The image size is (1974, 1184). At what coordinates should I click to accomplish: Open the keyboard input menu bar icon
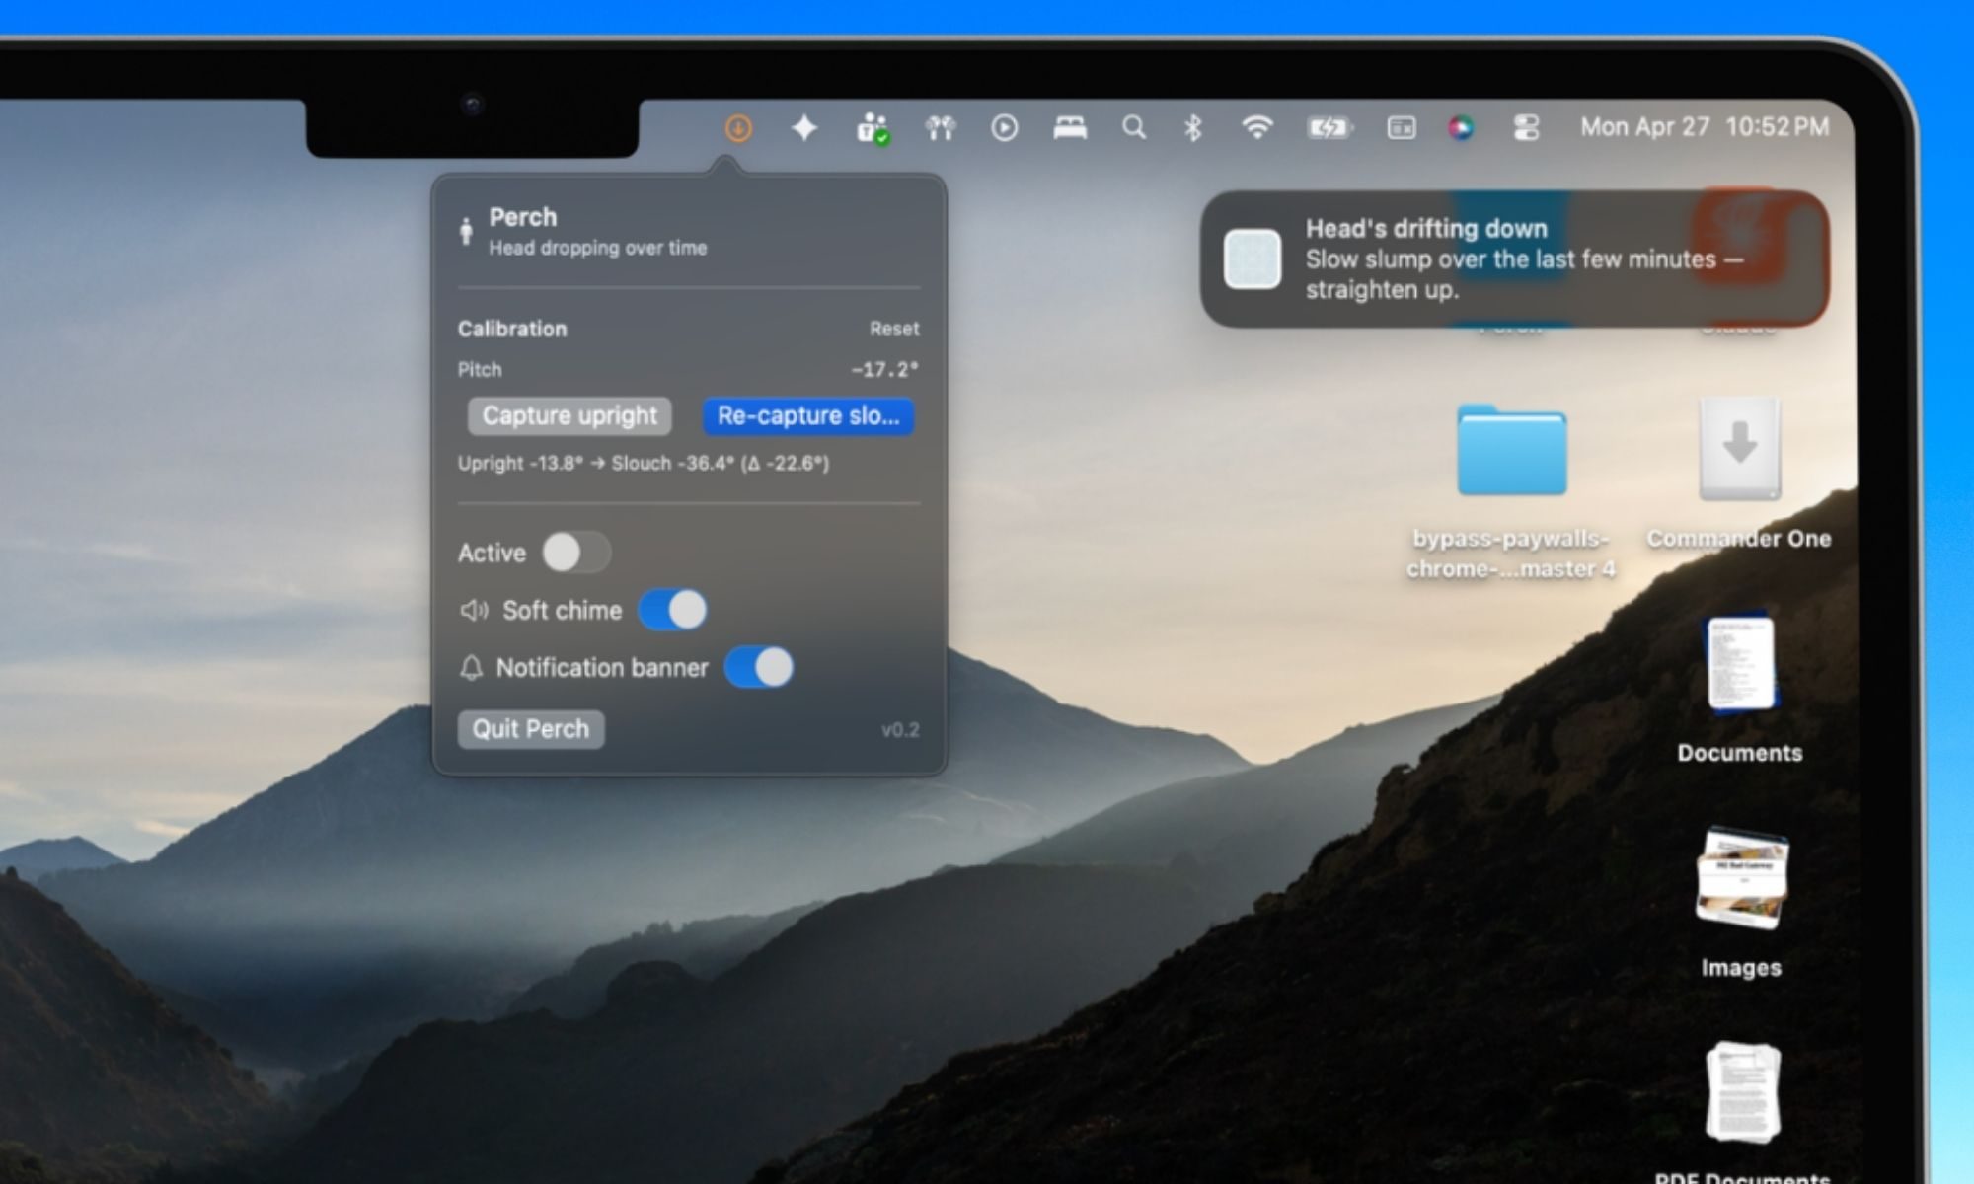tap(1401, 128)
